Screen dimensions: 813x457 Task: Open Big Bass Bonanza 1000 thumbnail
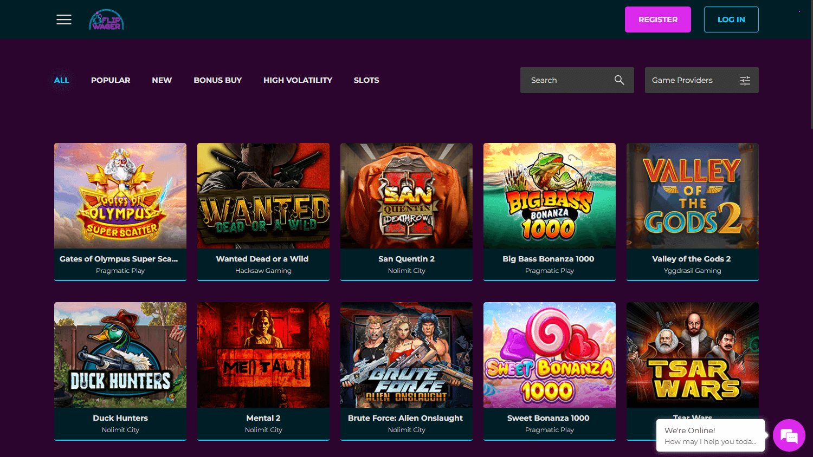click(550, 195)
